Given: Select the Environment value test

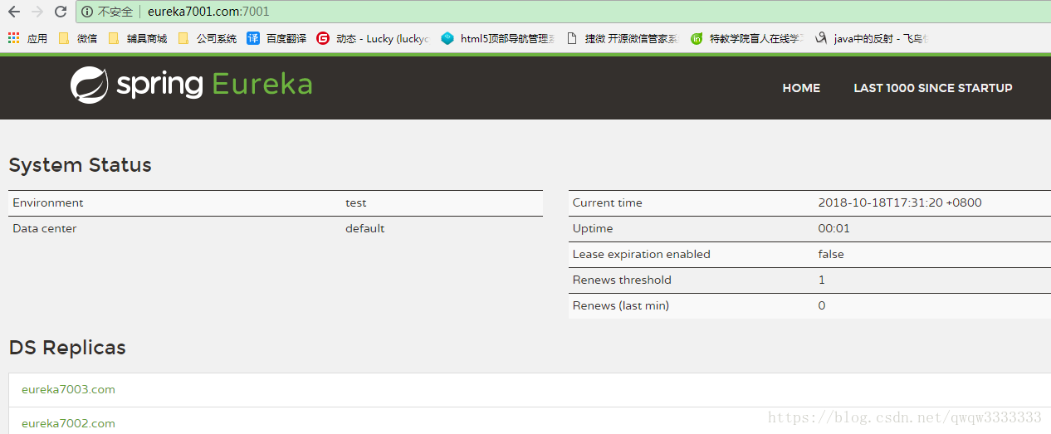Looking at the screenshot, I should pos(356,202).
